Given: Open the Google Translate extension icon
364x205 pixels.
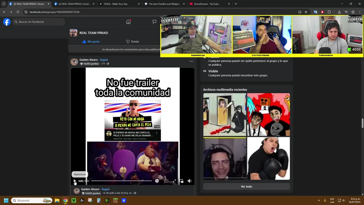Looking at the screenshot, I should (315, 12).
